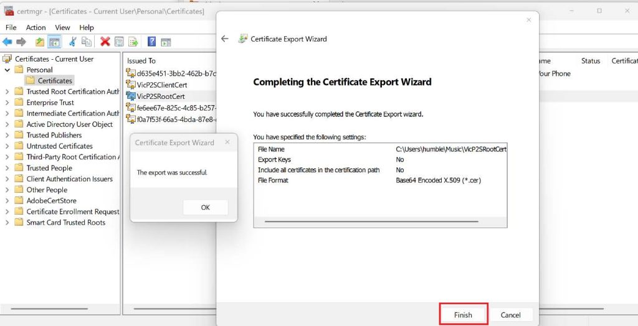Click the blue Back arrow in toolbar
The width and height of the screenshot is (638, 326).
[x=7, y=42]
